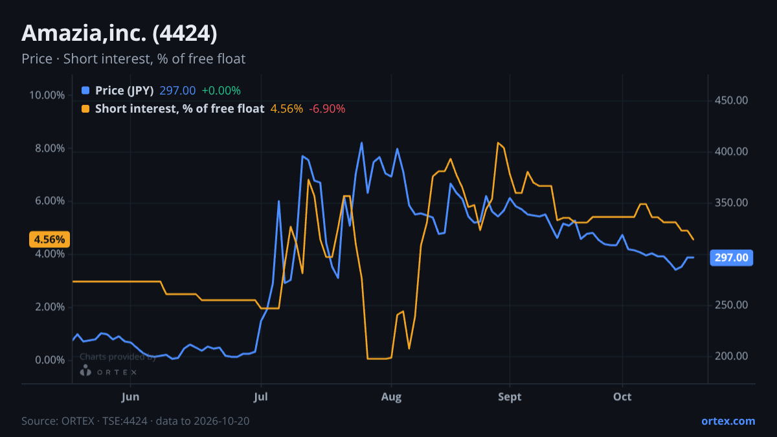The image size is (777, 437).
Task: Click the 350.00 right axis label
Action: coord(732,203)
